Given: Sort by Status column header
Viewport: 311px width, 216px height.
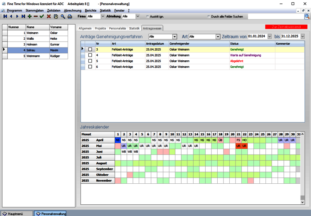Looking at the screenshot, I should pos(252,44).
